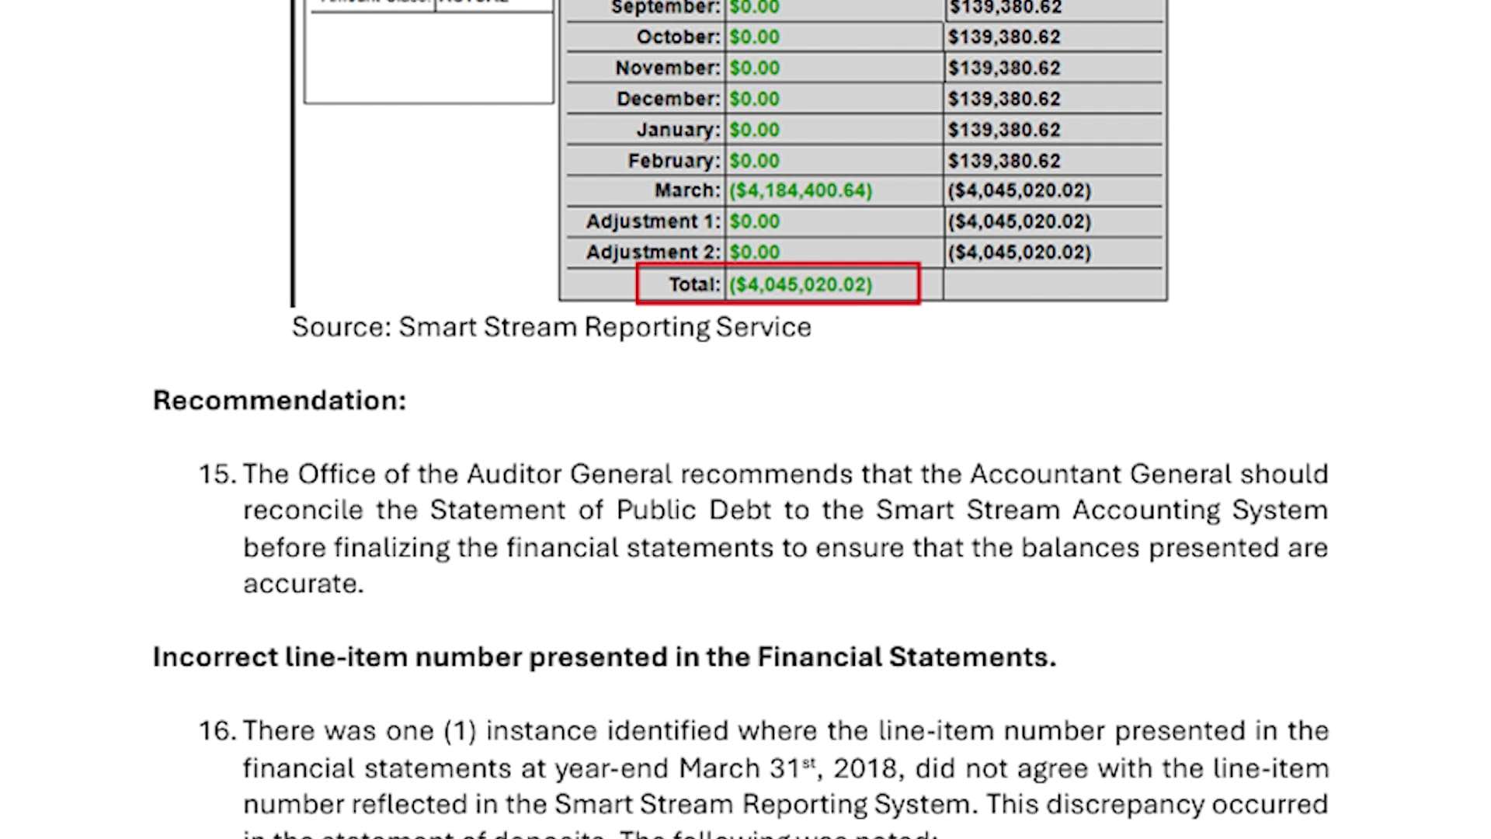Click January's $139,380.62 balance
1491x839 pixels.
point(1004,130)
